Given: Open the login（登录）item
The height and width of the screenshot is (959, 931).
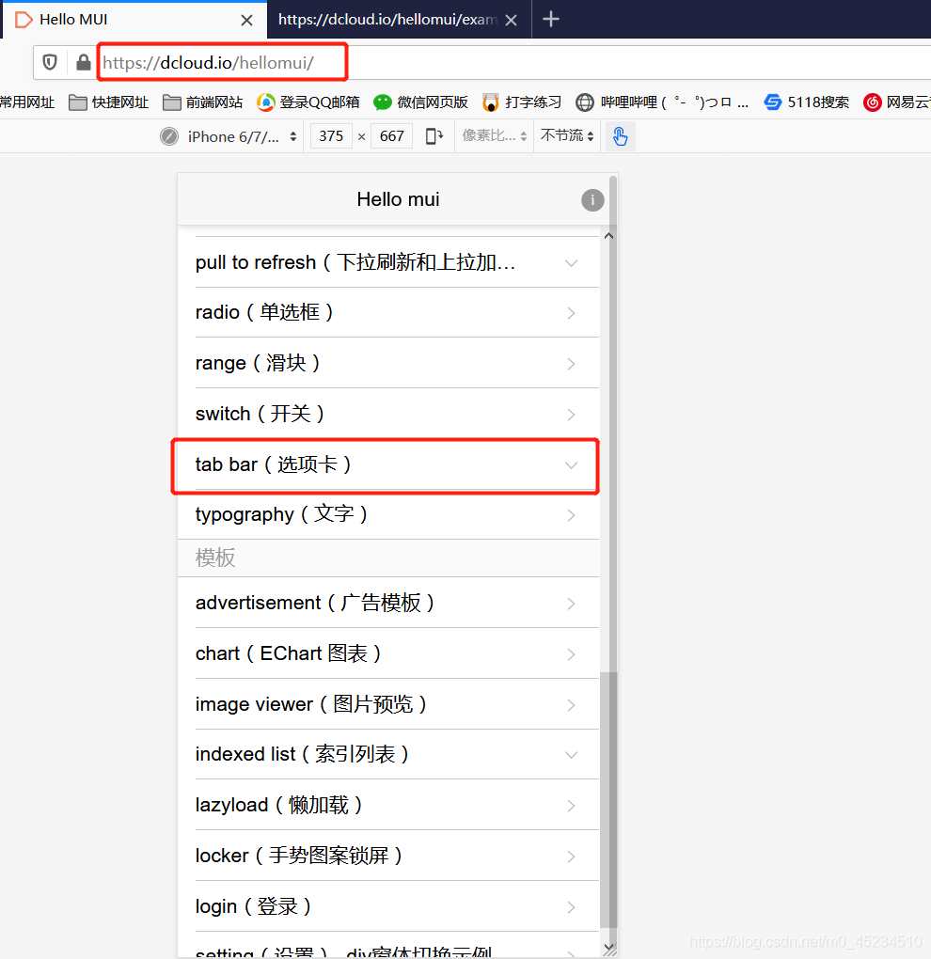Looking at the screenshot, I should [x=388, y=907].
